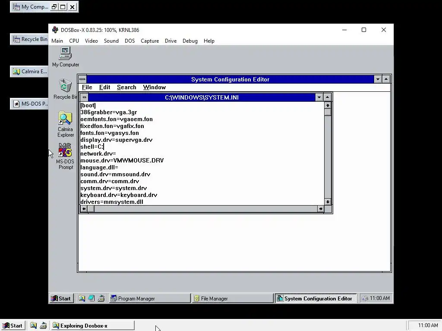This screenshot has width=442, height=331.
Task: Open the File menu in System Configuration Editor
Action: coord(87,87)
